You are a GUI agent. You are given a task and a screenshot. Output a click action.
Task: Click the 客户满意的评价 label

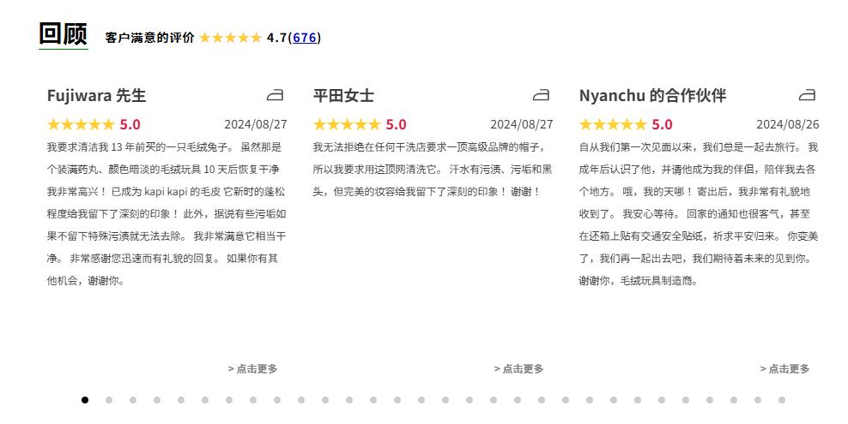[149, 38]
